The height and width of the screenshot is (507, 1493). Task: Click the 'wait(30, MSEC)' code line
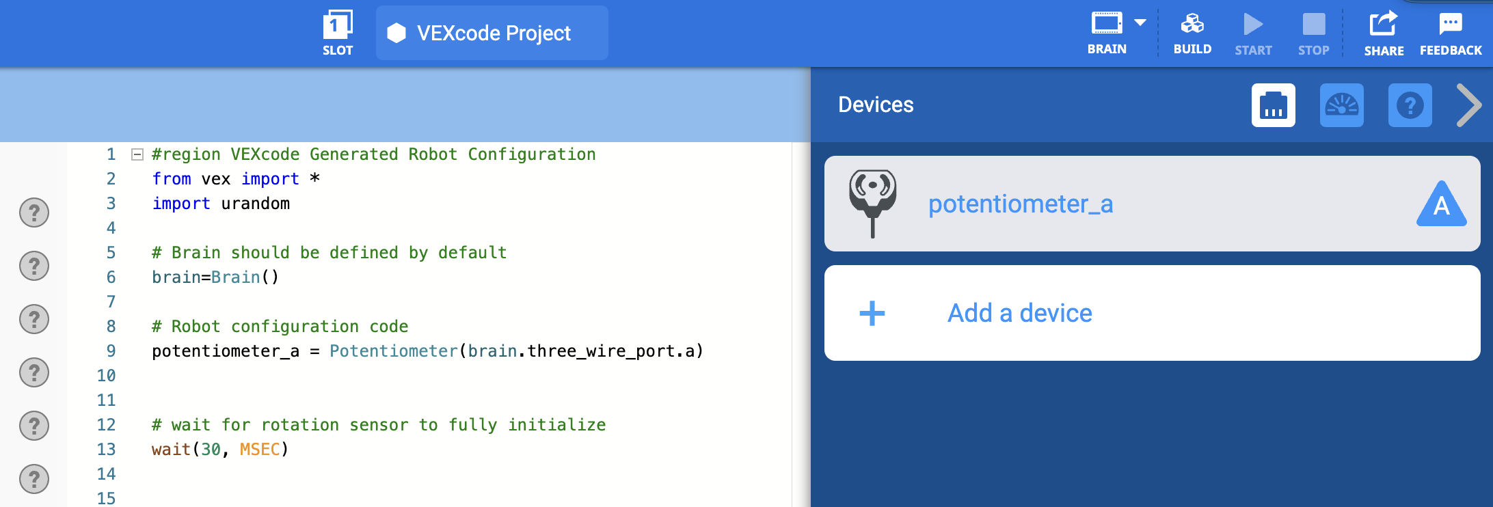[x=220, y=450]
